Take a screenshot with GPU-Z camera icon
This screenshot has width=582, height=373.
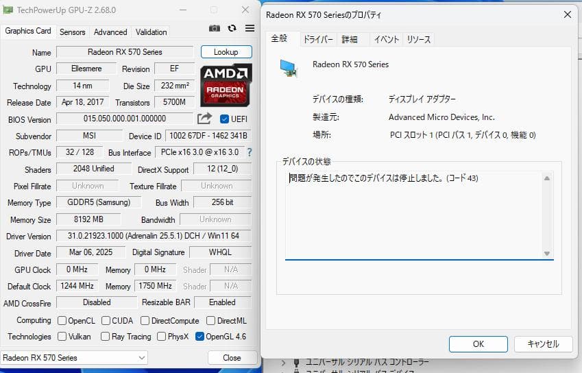tap(214, 28)
